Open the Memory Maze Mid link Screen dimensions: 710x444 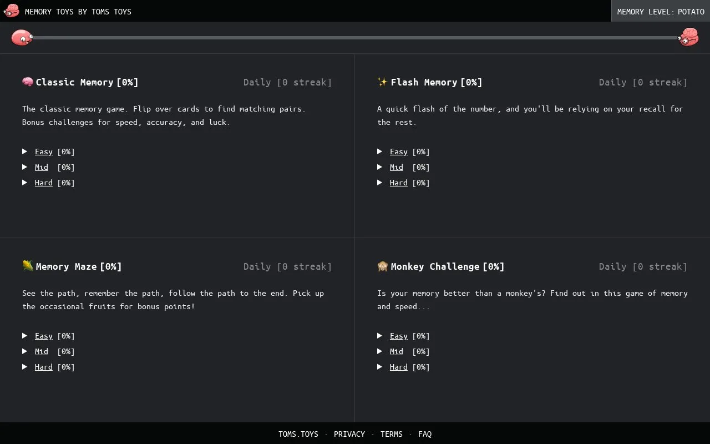pyautogui.click(x=42, y=351)
